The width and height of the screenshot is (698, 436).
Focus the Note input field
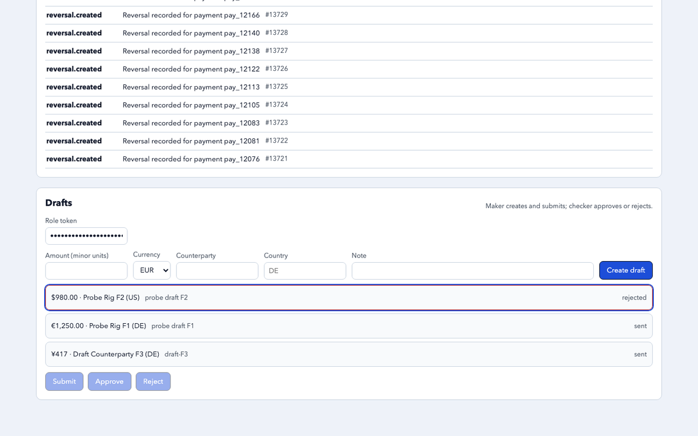[x=473, y=271]
